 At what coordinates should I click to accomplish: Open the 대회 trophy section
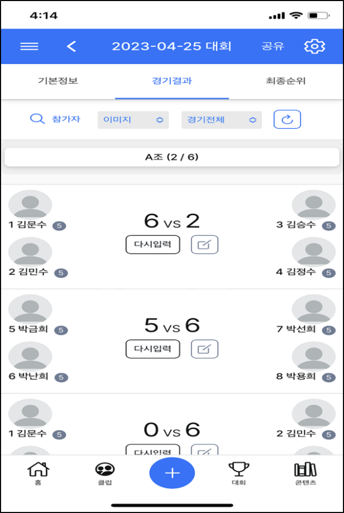pos(238,473)
